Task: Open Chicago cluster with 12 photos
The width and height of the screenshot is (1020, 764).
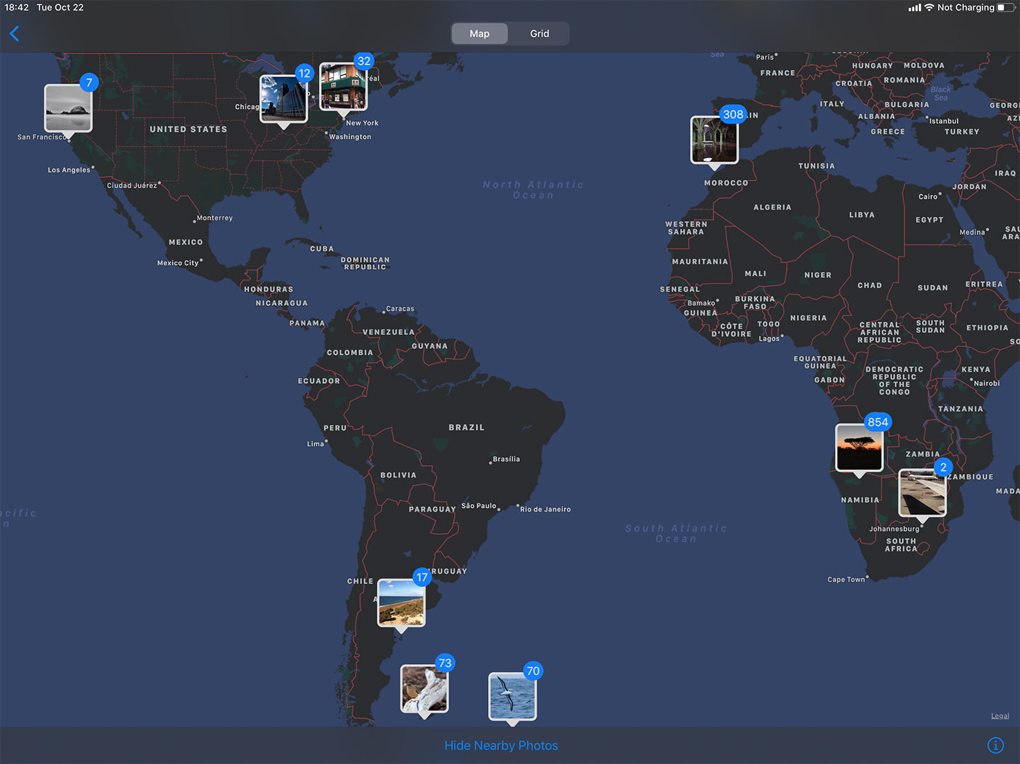Action: (x=283, y=99)
